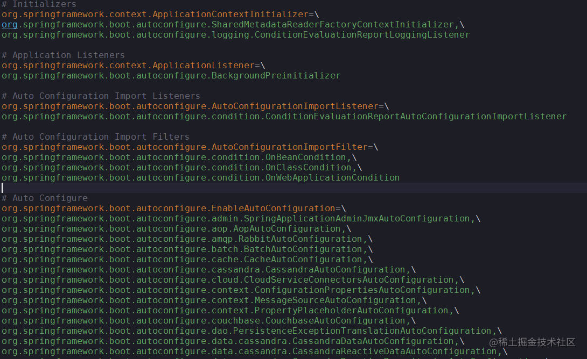Click SharedMetadataReaderFactoryContextInitializer class name
This screenshot has height=359, width=587.
coord(333,25)
